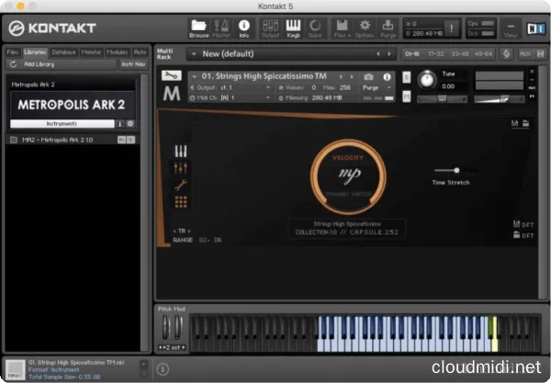Image resolution: width=551 pixels, height=383 pixels.
Task: Open the Files dropdown menu in toolbar
Action: [x=339, y=27]
